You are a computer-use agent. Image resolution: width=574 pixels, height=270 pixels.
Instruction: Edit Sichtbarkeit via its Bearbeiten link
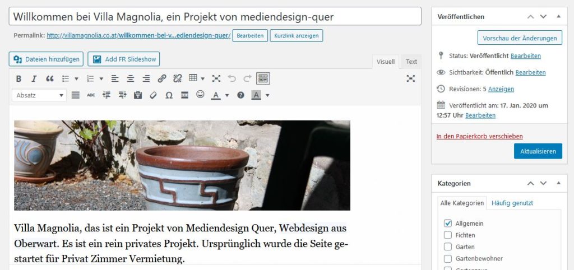pos(530,72)
